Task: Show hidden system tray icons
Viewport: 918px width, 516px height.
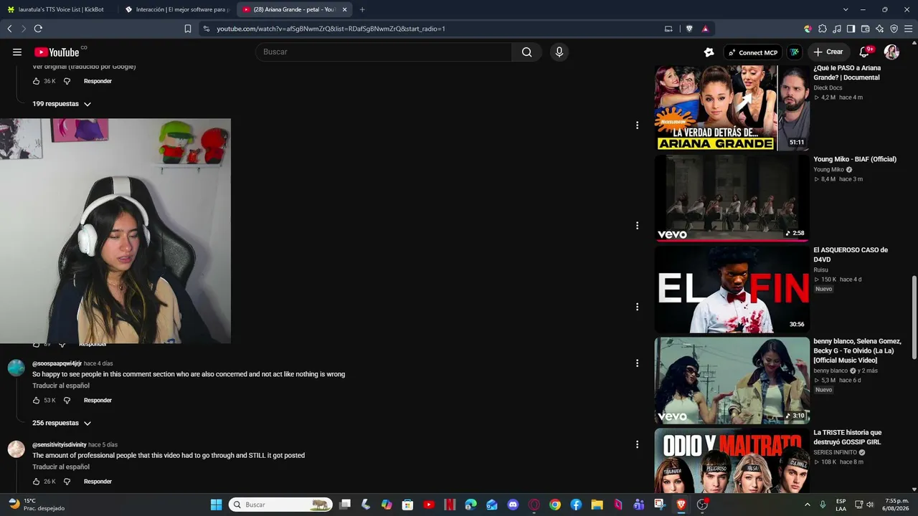Action: coord(807,505)
